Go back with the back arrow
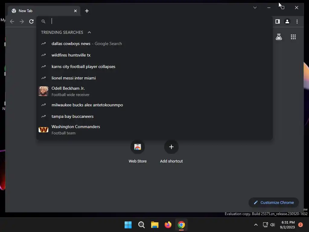The width and height of the screenshot is (309, 232). tap(12, 21)
